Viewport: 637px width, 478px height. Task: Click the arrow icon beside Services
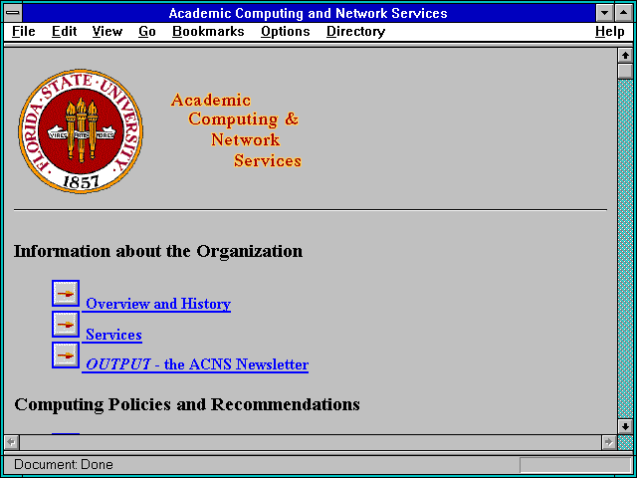[x=66, y=324]
